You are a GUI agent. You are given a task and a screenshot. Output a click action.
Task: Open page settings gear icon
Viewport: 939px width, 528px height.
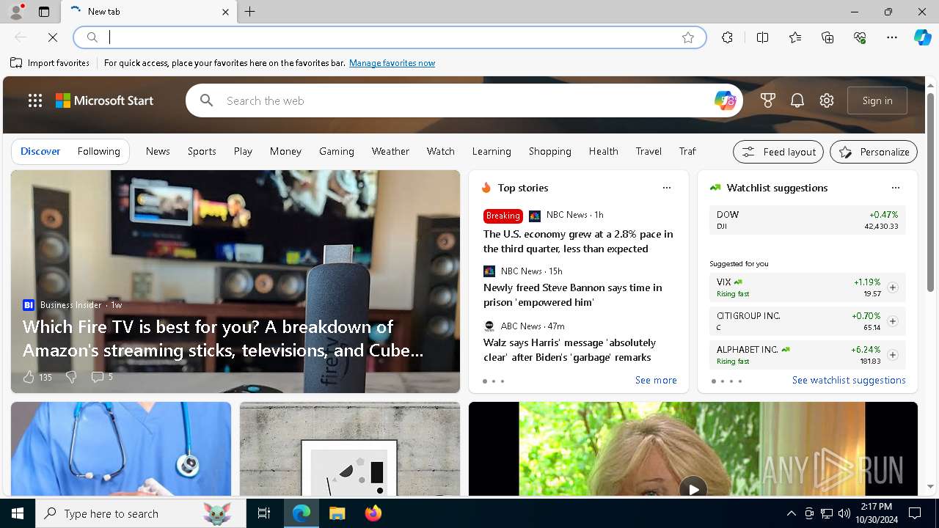(827, 100)
